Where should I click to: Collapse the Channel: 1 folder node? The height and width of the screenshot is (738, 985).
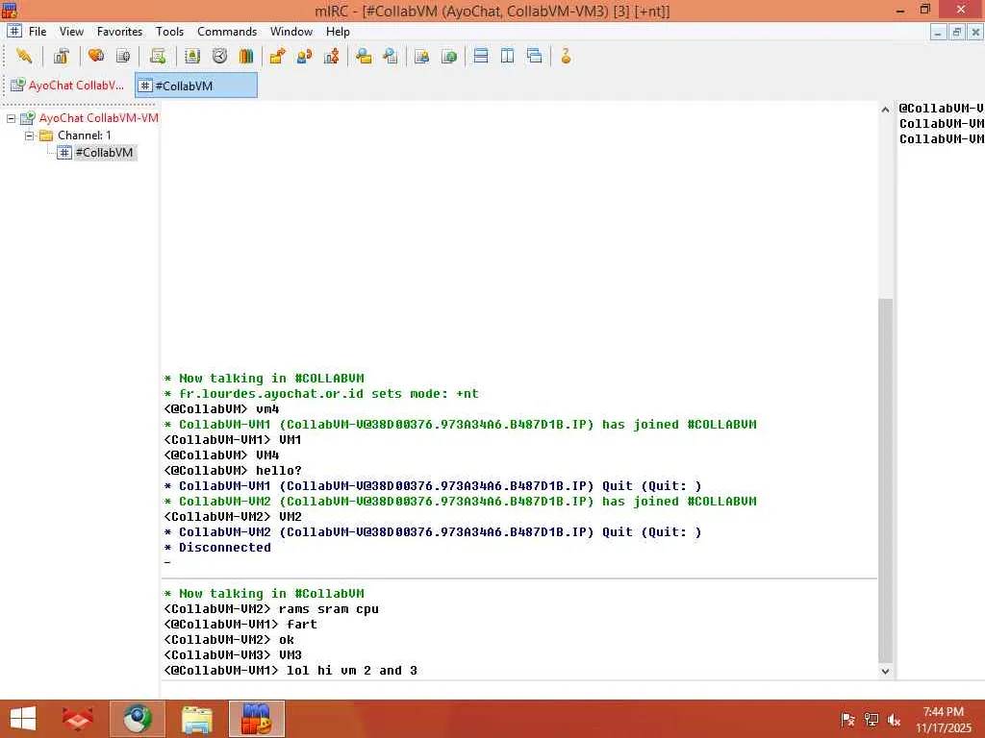tap(29, 135)
